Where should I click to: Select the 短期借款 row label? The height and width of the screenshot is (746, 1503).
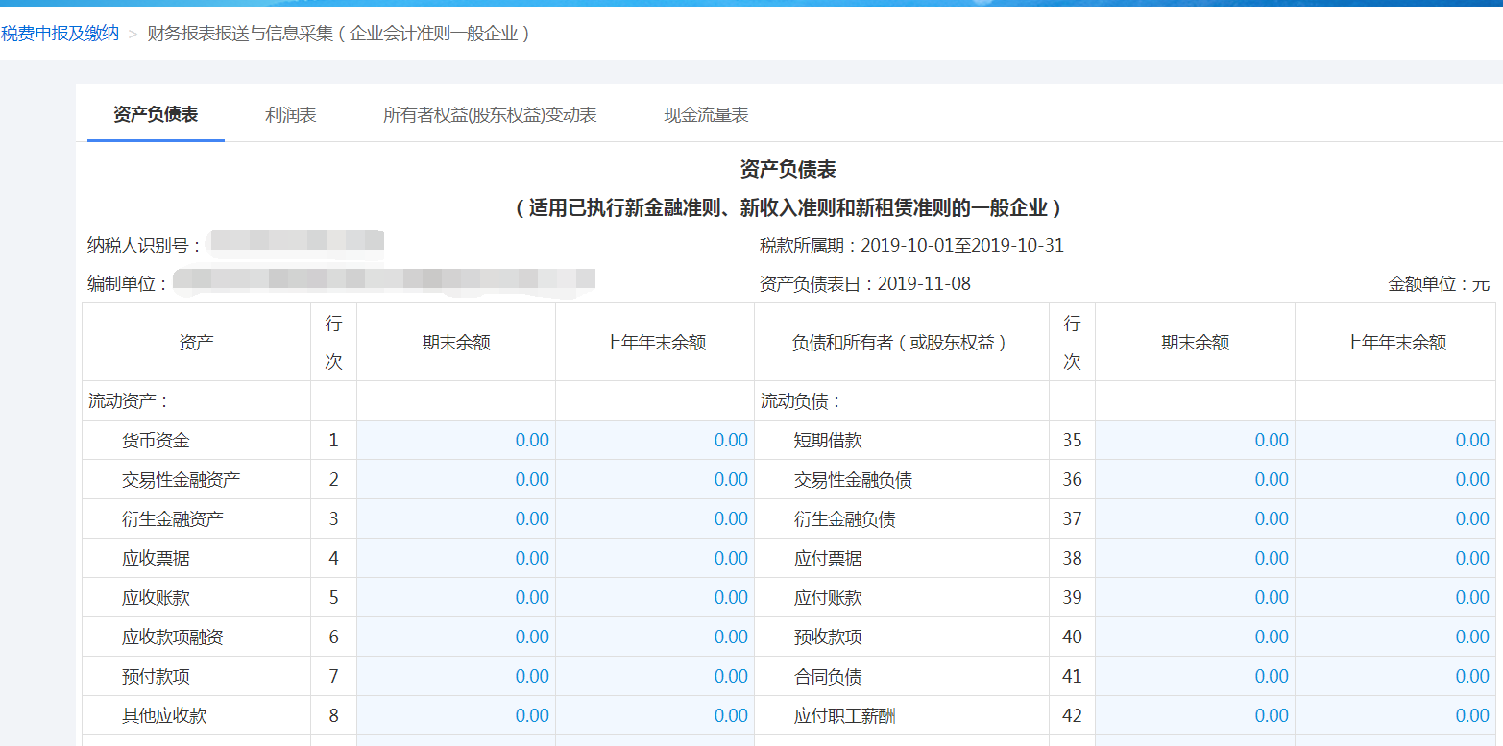(828, 441)
